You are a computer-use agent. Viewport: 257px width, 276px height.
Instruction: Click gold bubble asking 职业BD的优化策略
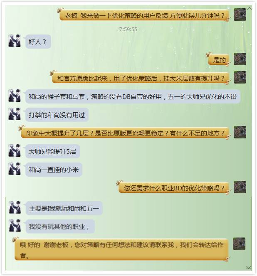[174, 188]
